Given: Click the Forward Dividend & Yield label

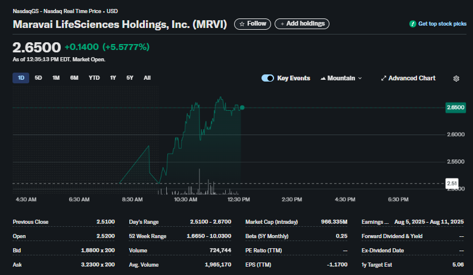Looking at the screenshot, I should (392, 236).
